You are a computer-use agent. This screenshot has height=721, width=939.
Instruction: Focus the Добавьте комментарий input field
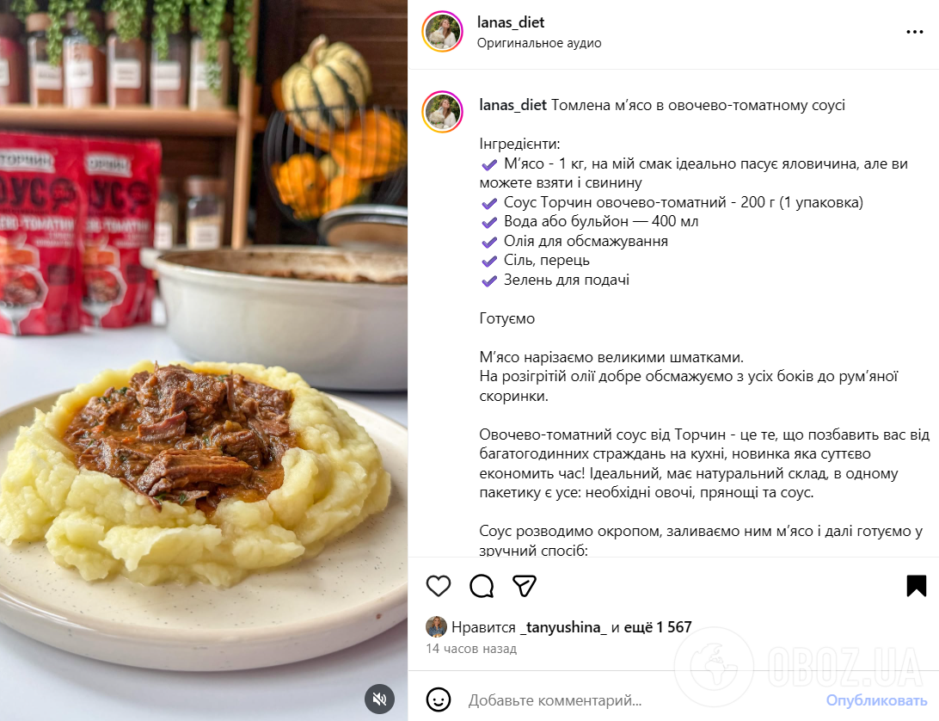tap(641, 700)
